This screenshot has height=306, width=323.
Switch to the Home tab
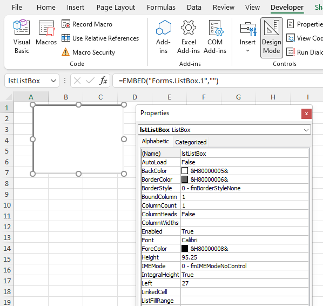point(46,8)
